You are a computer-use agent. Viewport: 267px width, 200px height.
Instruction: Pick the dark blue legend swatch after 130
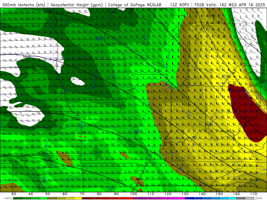189,198
